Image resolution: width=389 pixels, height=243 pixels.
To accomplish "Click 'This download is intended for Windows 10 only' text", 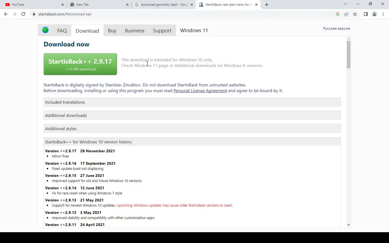I will (167, 60).
